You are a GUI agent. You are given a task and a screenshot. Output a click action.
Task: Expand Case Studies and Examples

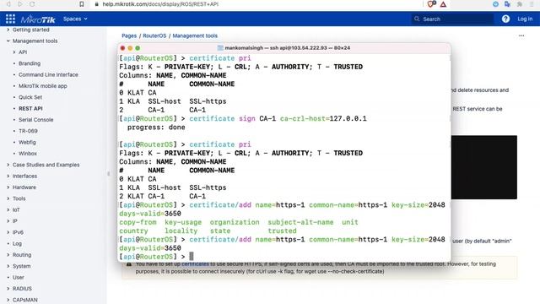click(8, 165)
